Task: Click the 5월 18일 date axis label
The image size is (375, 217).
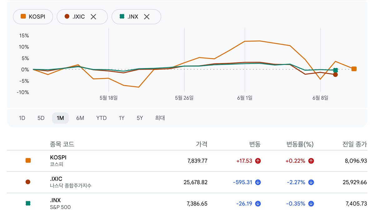Action: (x=109, y=98)
